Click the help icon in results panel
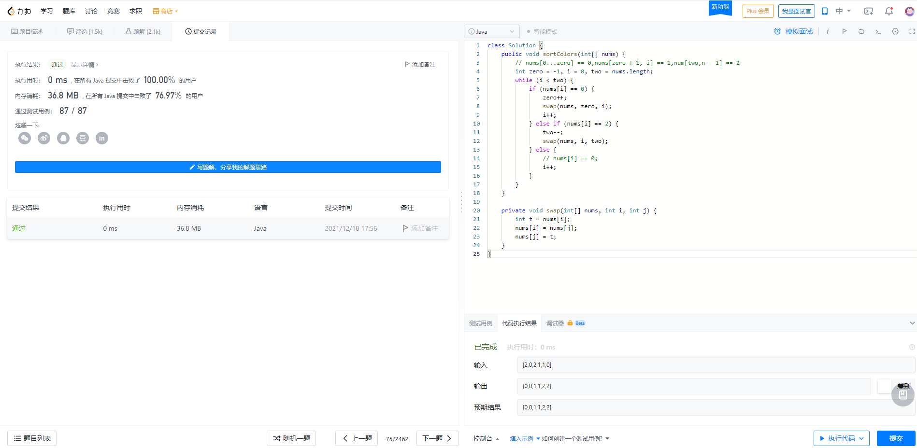Viewport: 917px width, 448px height. pos(912,347)
